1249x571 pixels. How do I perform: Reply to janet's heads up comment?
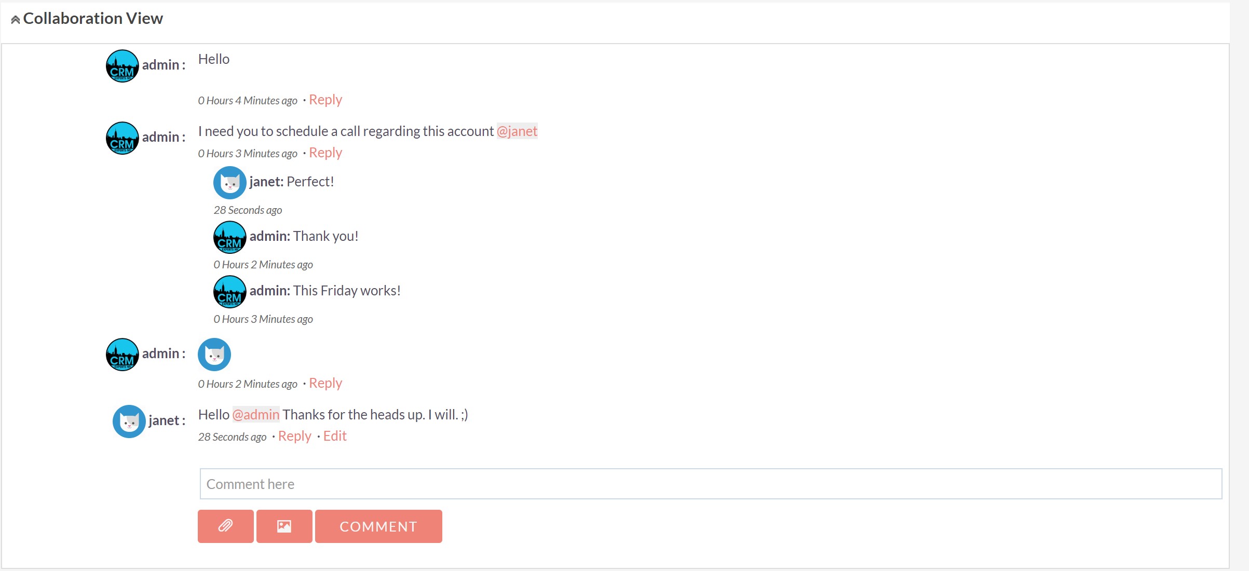[x=294, y=436]
